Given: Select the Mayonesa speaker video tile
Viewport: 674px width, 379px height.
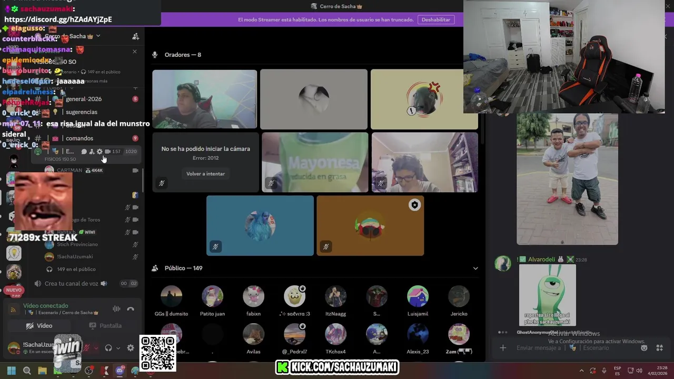Looking at the screenshot, I should click(x=315, y=162).
